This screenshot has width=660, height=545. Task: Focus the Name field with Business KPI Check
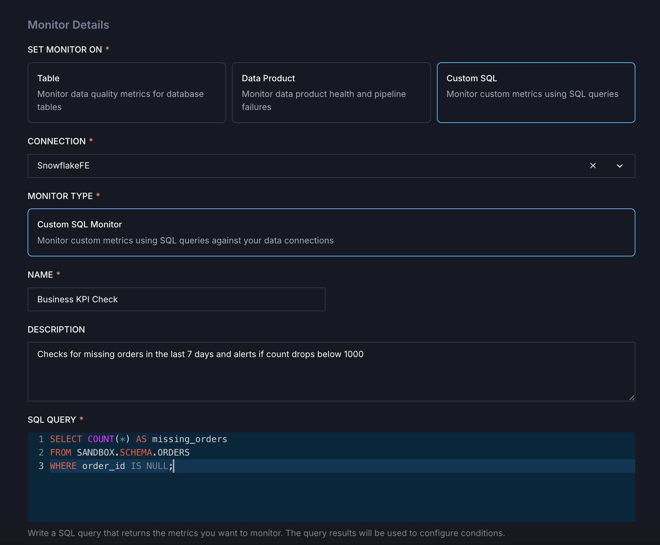coord(176,299)
